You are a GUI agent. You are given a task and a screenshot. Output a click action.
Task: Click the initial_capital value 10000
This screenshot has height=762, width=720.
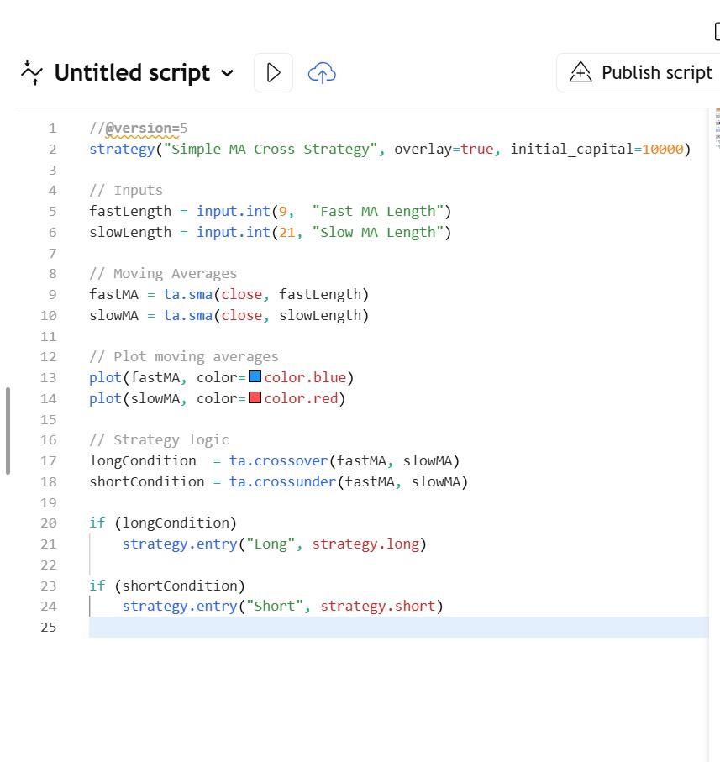pos(662,150)
